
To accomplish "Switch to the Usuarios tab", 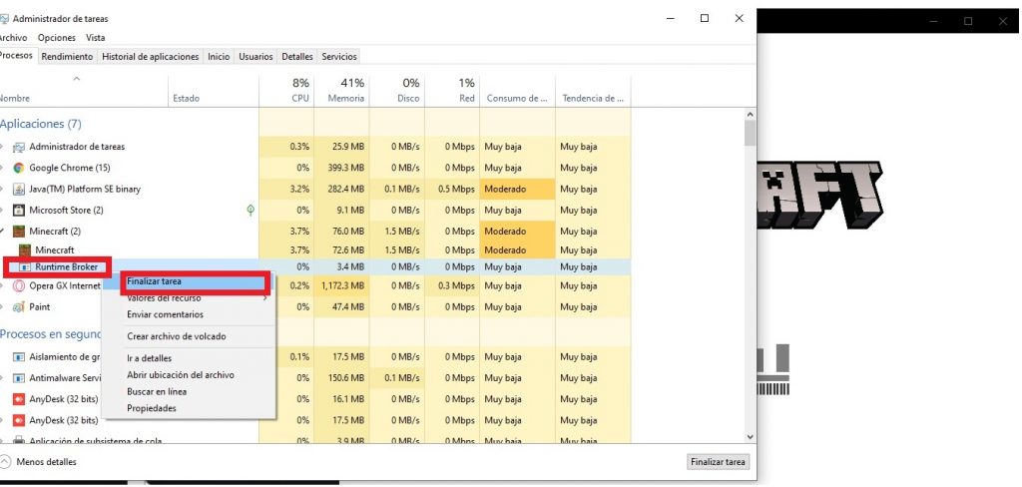I will pyautogui.click(x=255, y=57).
